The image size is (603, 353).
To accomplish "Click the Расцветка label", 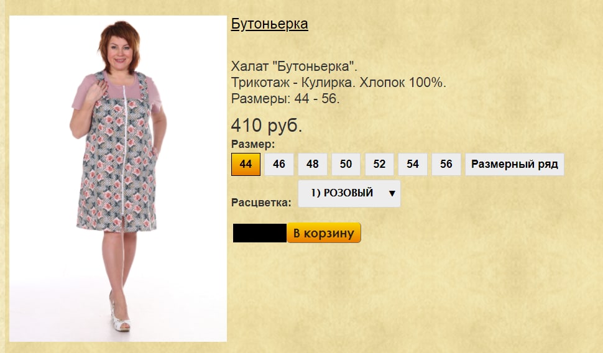I will (261, 202).
